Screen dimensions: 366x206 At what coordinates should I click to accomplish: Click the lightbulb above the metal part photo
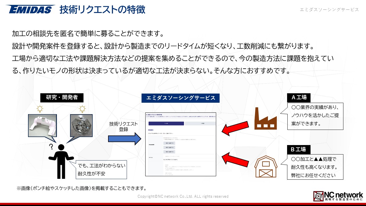coord(82,109)
